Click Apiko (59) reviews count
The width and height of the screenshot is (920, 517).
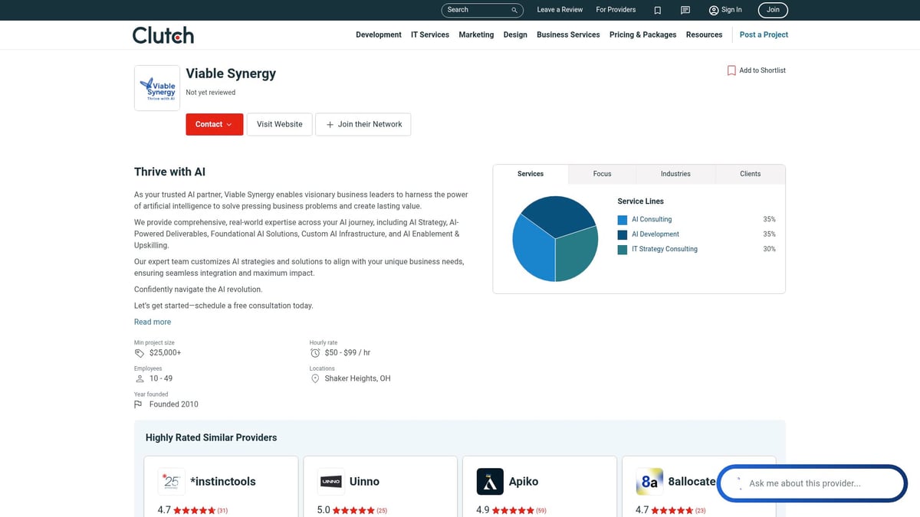[x=541, y=511]
